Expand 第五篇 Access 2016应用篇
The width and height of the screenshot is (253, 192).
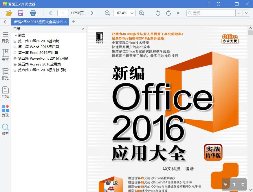coord(15,64)
